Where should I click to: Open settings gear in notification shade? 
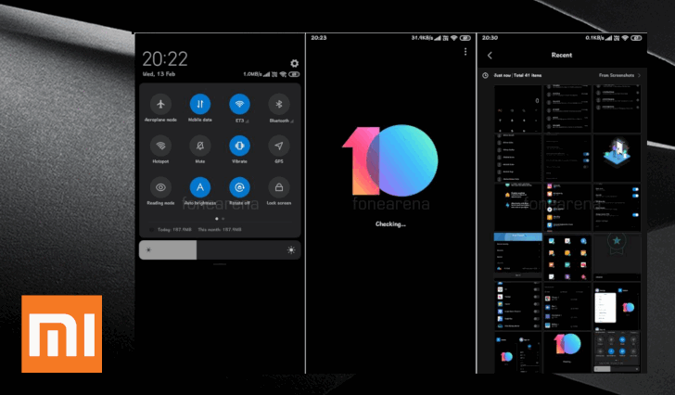(295, 63)
